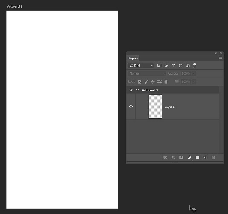This screenshot has height=214, width=228.
Task: Collapse the Artboard 1 group chevron
Action: pyautogui.click(x=137, y=90)
